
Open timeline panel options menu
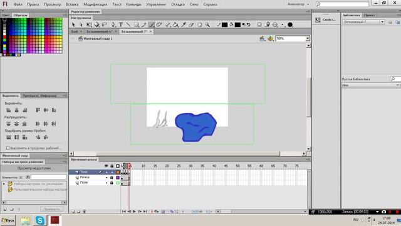(x=308, y=159)
